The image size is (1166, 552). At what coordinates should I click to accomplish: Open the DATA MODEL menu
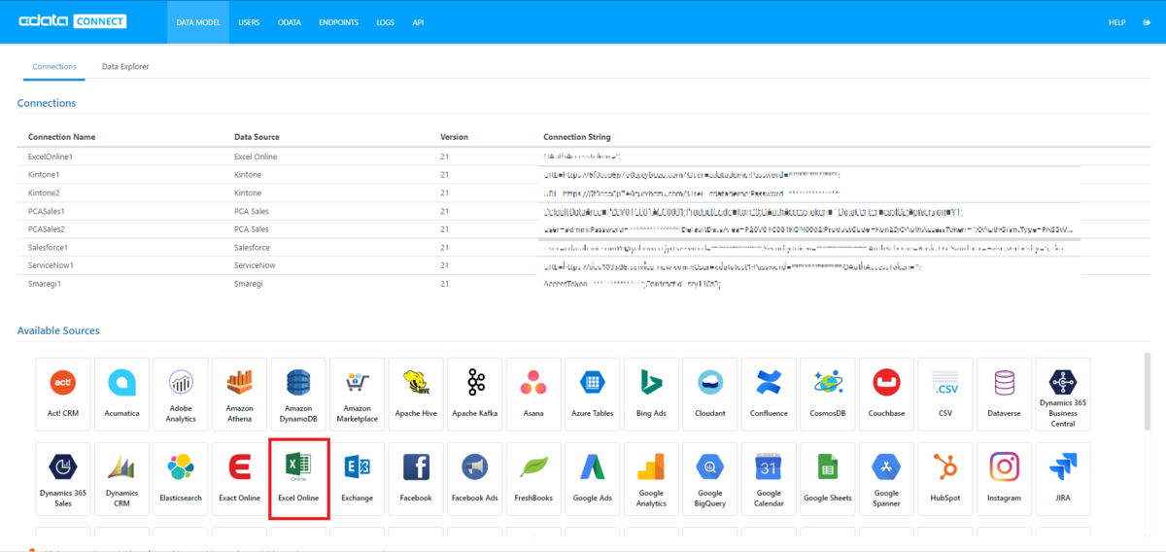tap(198, 21)
